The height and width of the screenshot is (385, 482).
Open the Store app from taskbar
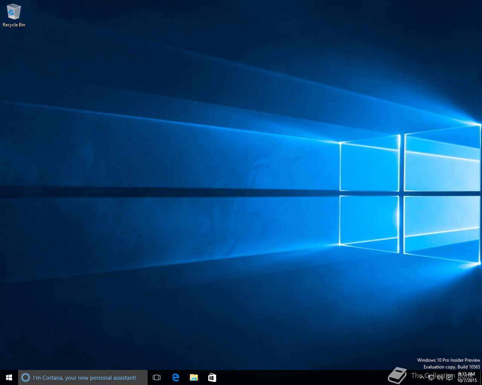pos(212,377)
